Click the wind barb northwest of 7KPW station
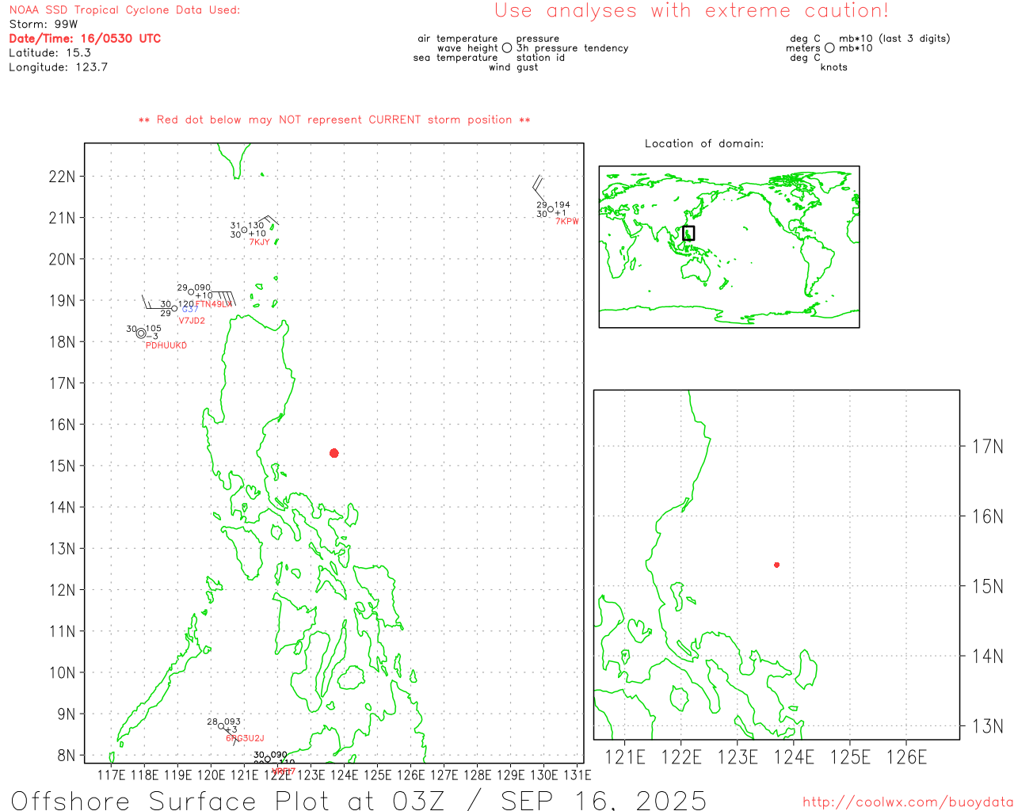 [x=539, y=188]
